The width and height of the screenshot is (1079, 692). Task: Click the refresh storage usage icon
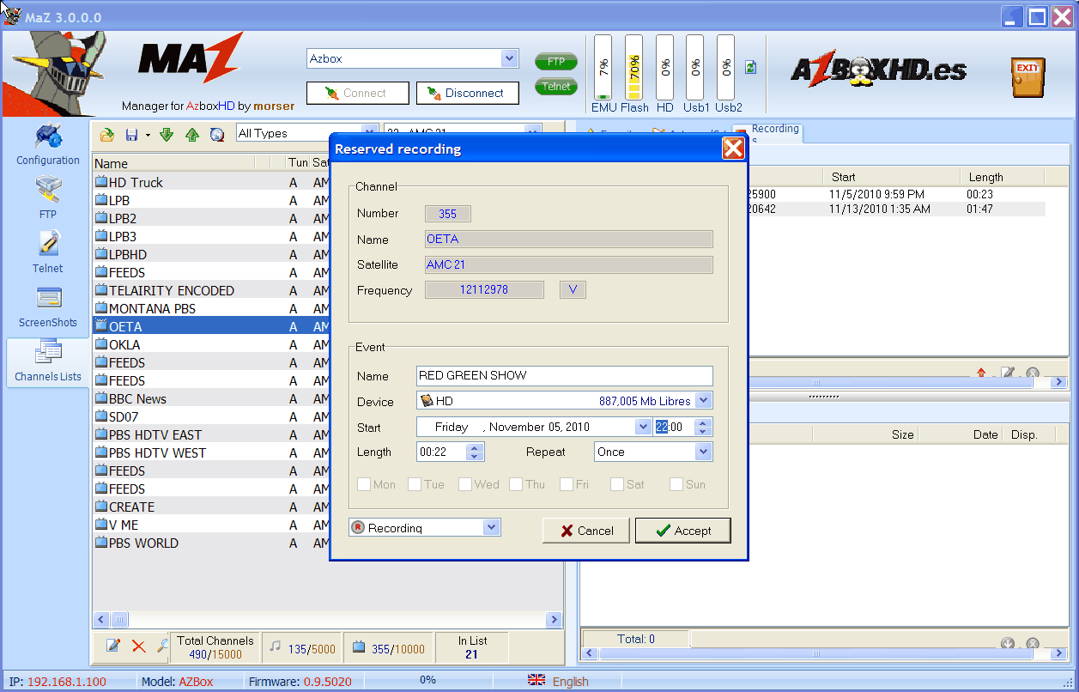click(751, 67)
